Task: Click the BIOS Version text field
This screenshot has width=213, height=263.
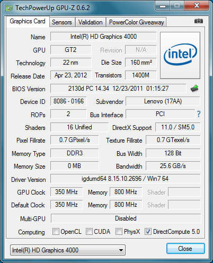Action: 118,89
